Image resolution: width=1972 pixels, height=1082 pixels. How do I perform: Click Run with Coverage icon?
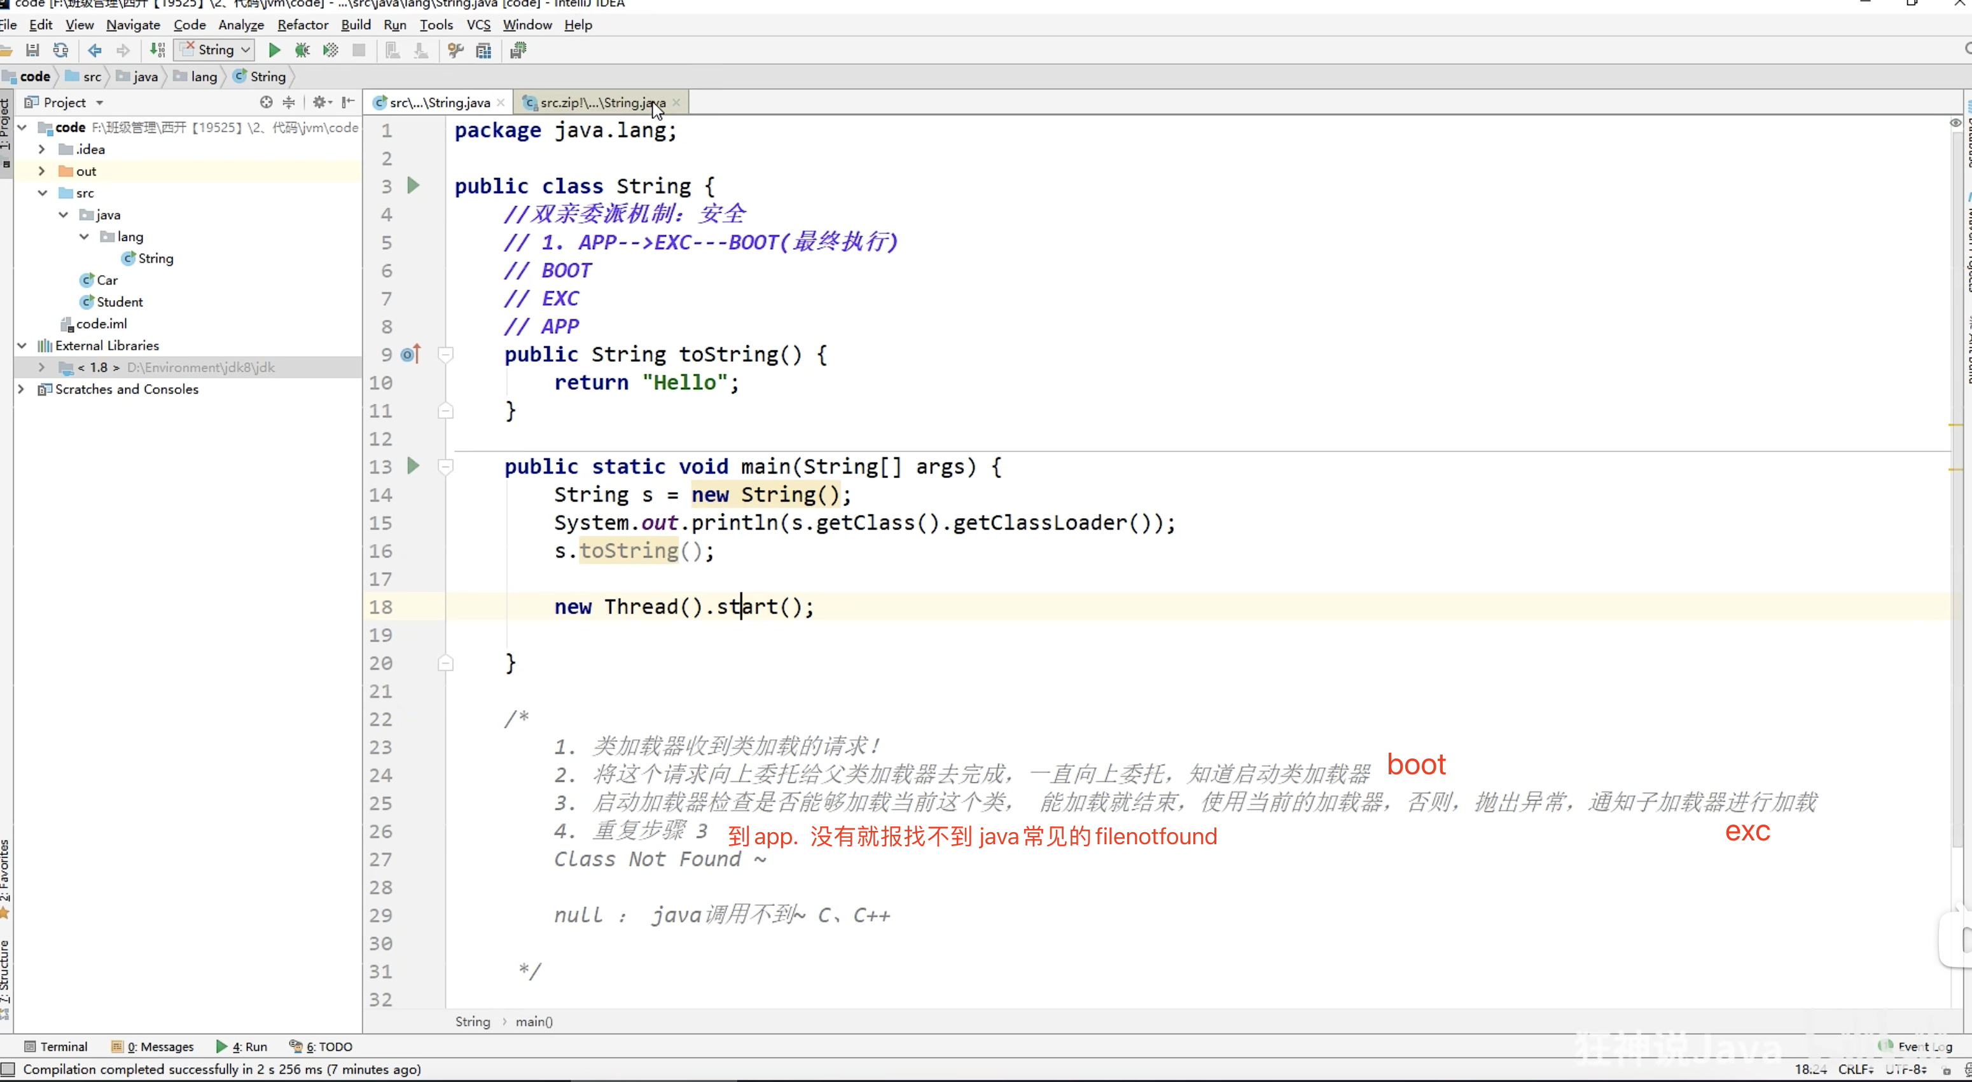(331, 50)
